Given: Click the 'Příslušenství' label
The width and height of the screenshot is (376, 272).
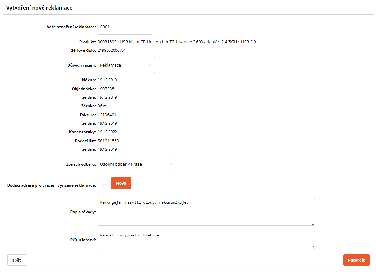Looking at the screenshot, I should click(x=83, y=240).
